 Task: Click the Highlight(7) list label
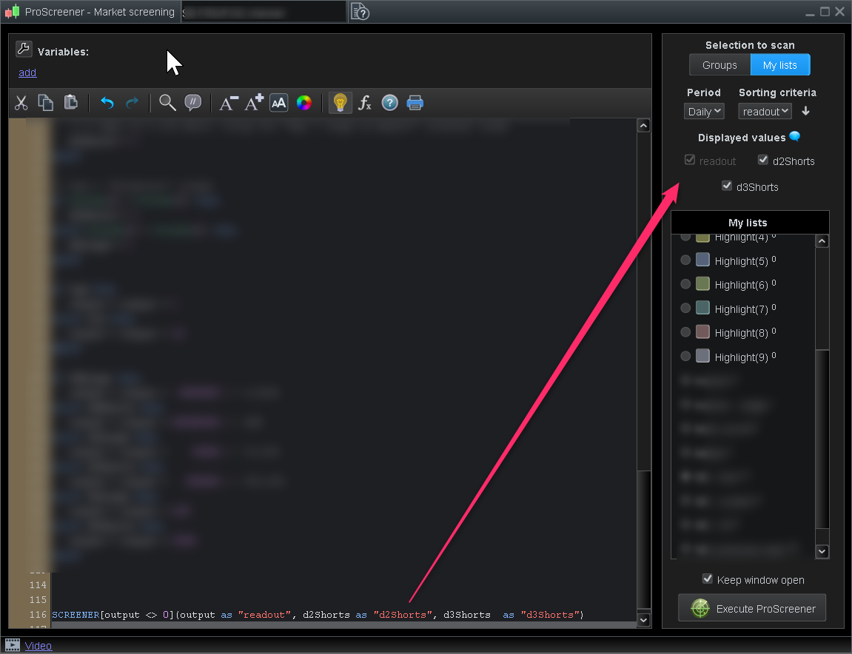(x=741, y=309)
